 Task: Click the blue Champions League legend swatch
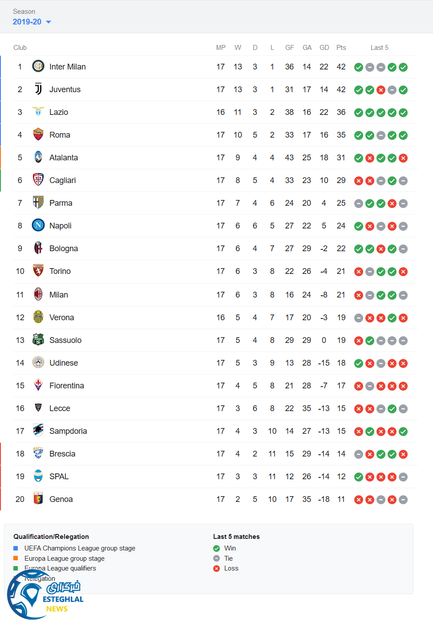tap(16, 548)
